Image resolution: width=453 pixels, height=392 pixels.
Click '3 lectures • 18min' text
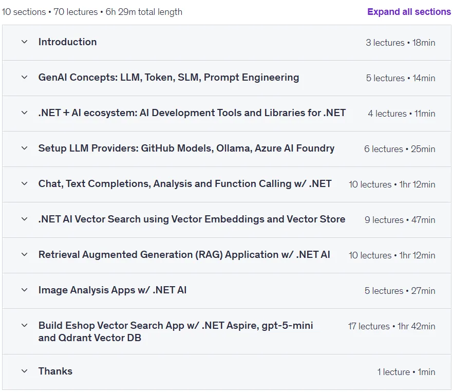coord(401,43)
